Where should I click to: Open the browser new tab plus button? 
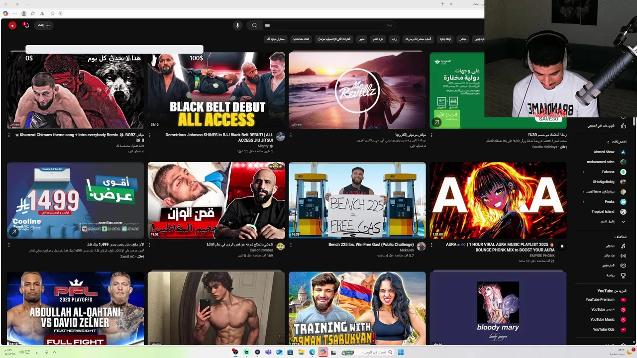tap(442, 4)
